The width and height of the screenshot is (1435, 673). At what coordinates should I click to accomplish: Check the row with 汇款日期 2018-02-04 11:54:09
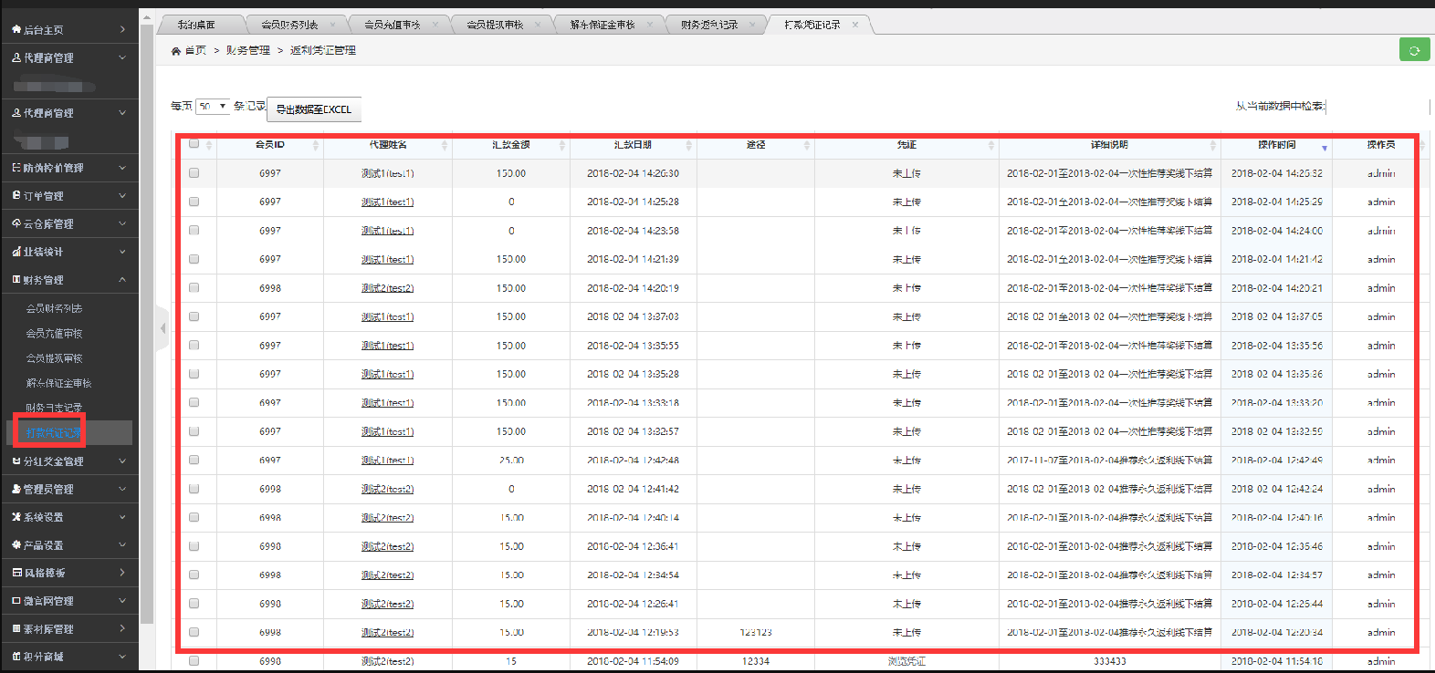tap(194, 660)
